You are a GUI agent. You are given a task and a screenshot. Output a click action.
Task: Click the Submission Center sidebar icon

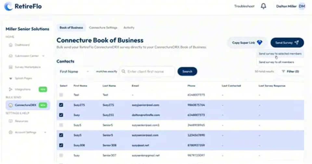coord(11,56)
